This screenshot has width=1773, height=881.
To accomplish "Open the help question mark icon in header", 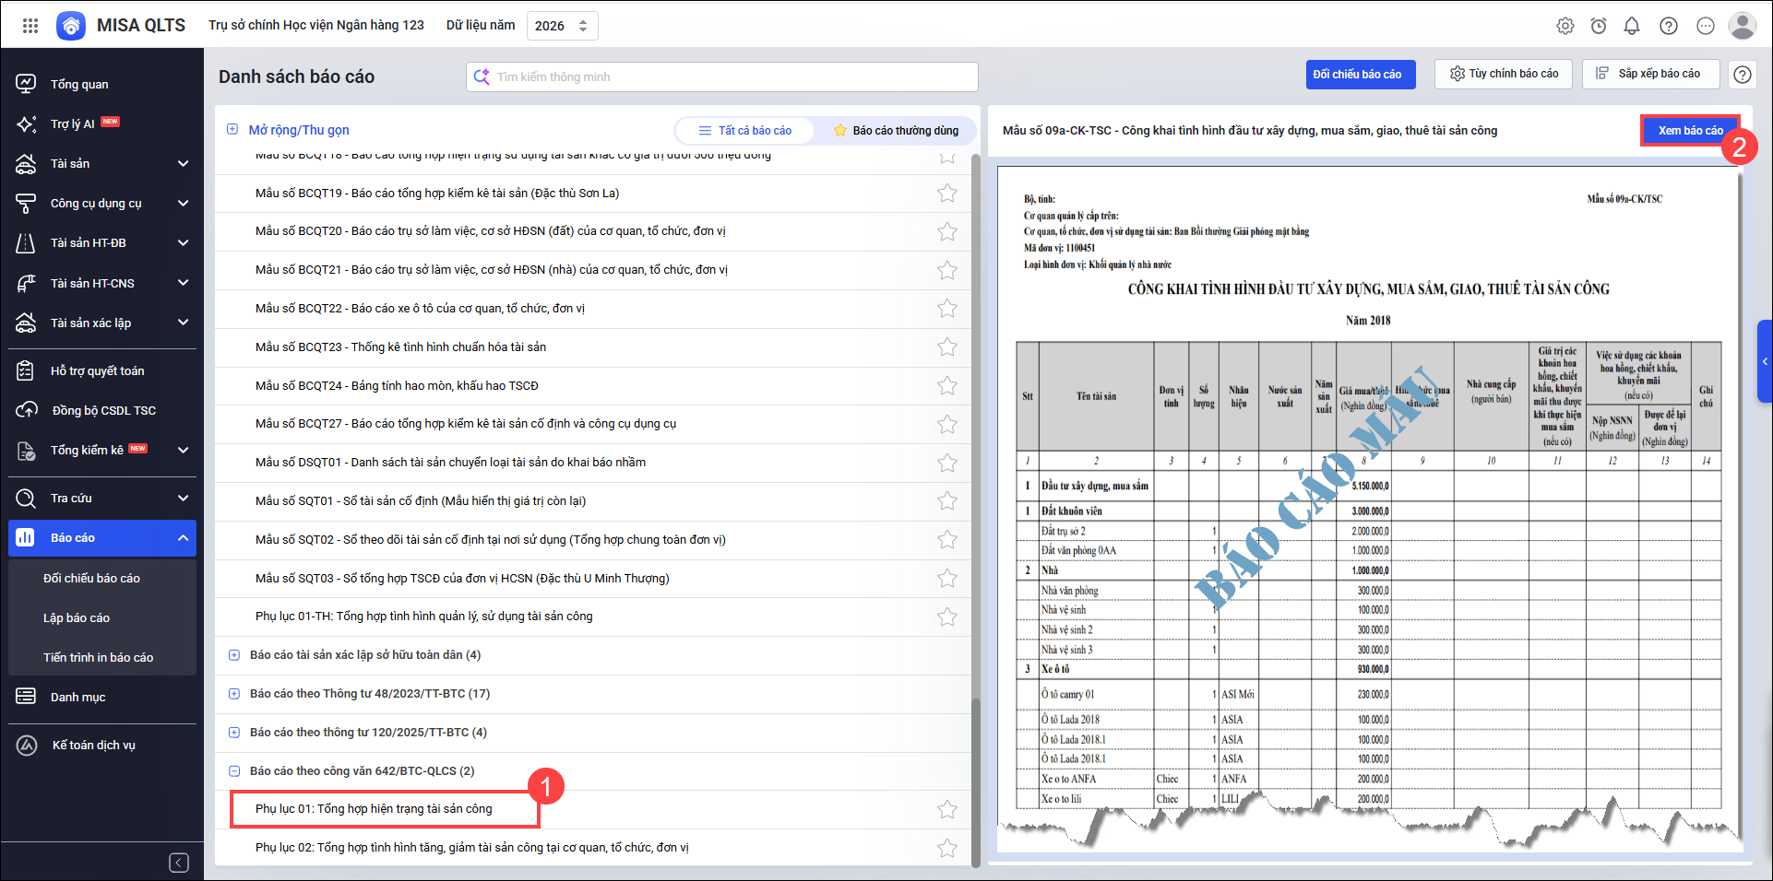I will [1668, 26].
